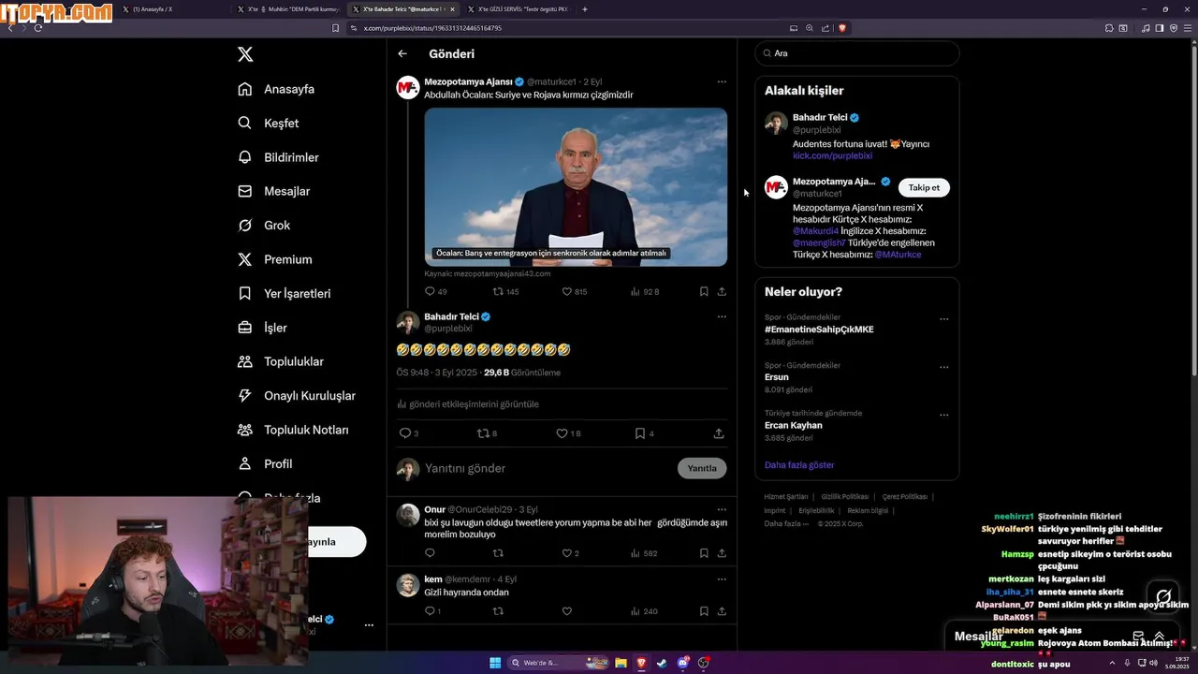Open Mesajlar in the sidebar
The width and height of the screenshot is (1198, 674).
[273, 191]
